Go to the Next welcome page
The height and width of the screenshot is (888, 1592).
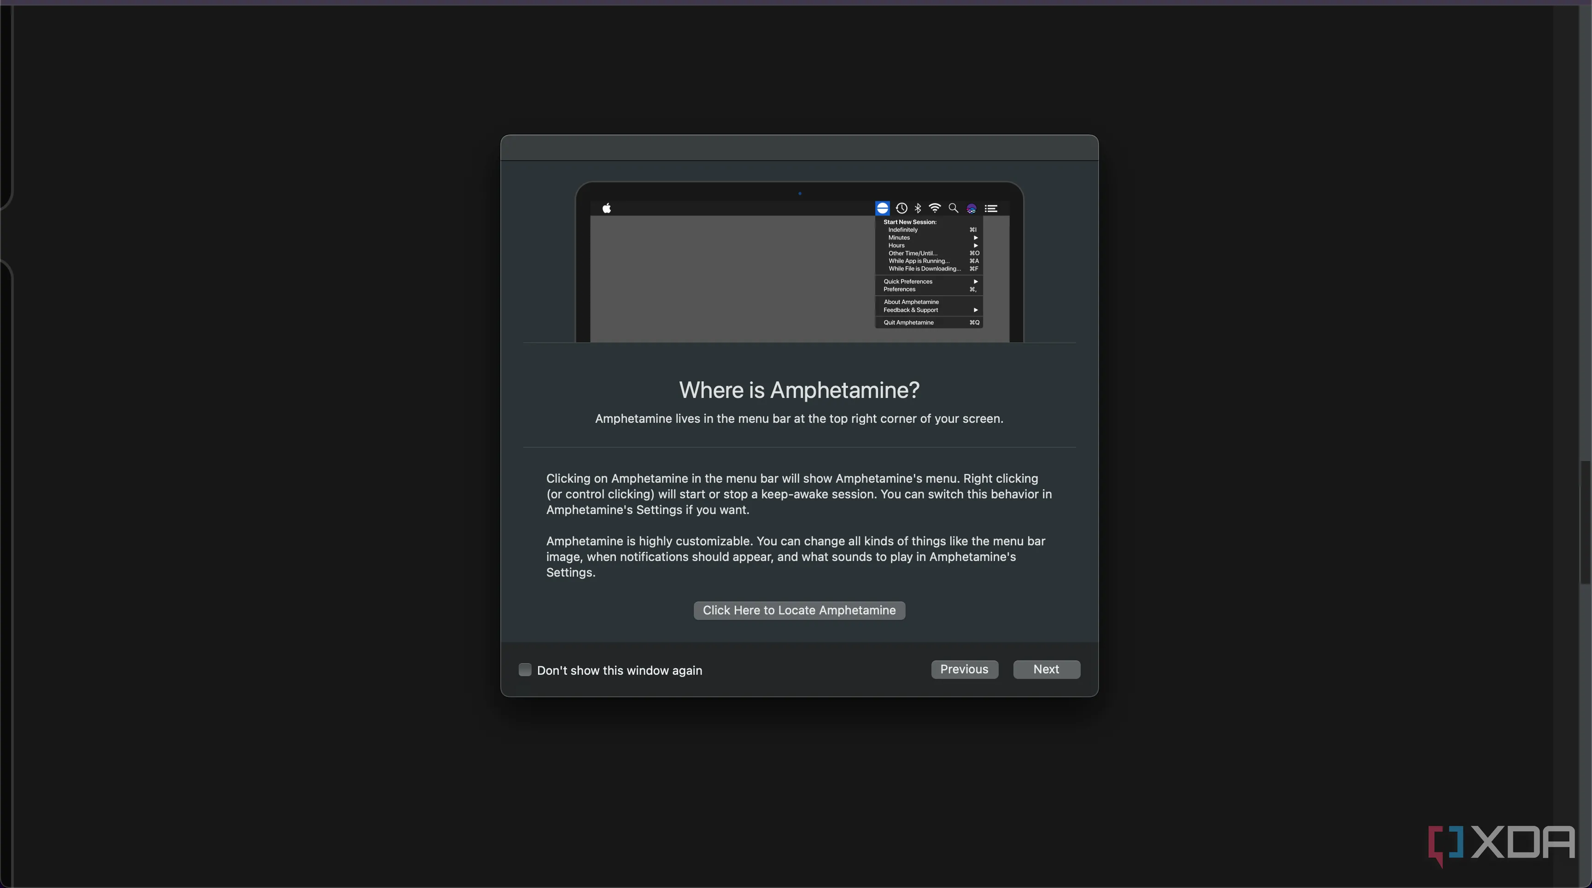pyautogui.click(x=1046, y=669)
